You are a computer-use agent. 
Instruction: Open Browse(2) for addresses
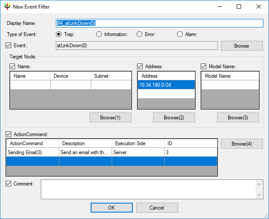[x=174, y=118]
